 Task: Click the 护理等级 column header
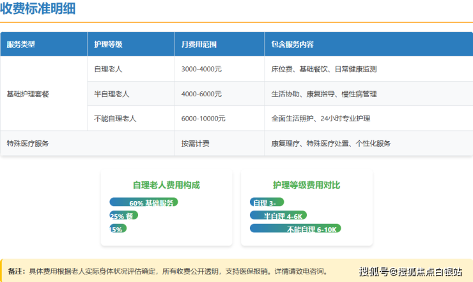(x=108, y=45)
